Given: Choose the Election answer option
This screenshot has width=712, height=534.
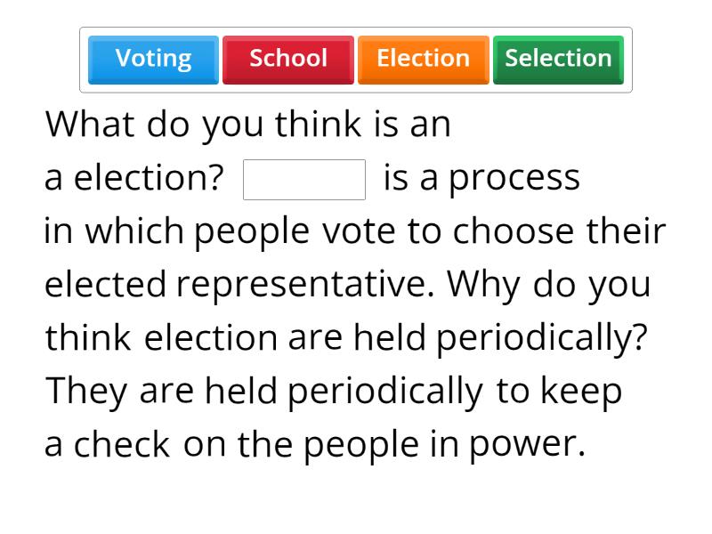Looking at the screenshot, I should [423, 59].
